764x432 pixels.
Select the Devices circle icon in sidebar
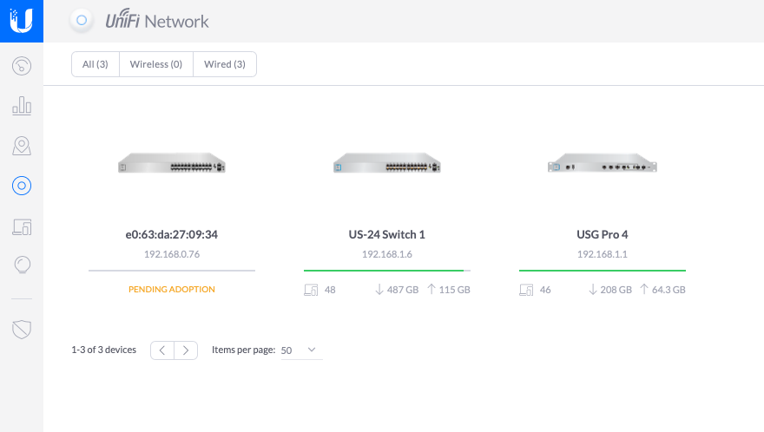tap(22, 185)
